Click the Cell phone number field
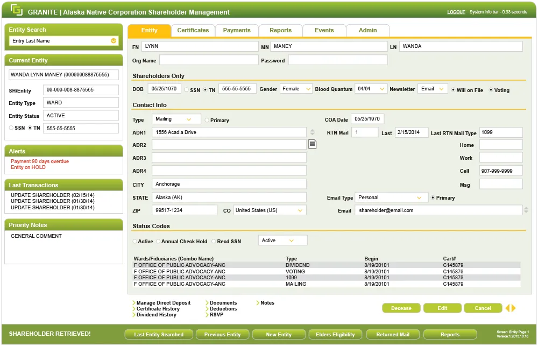 tap(500, 171)
